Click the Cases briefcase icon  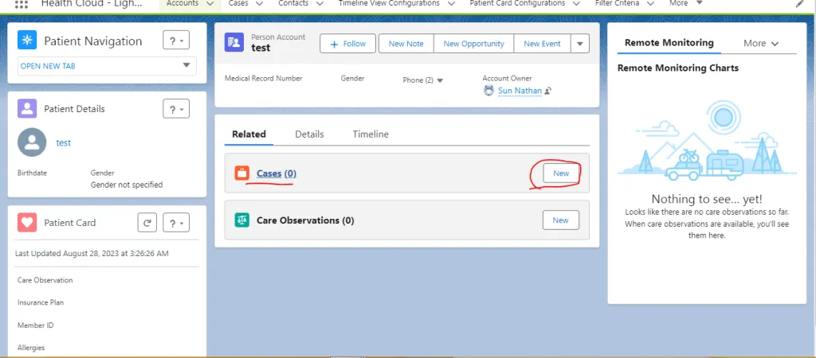coord(242,173)
